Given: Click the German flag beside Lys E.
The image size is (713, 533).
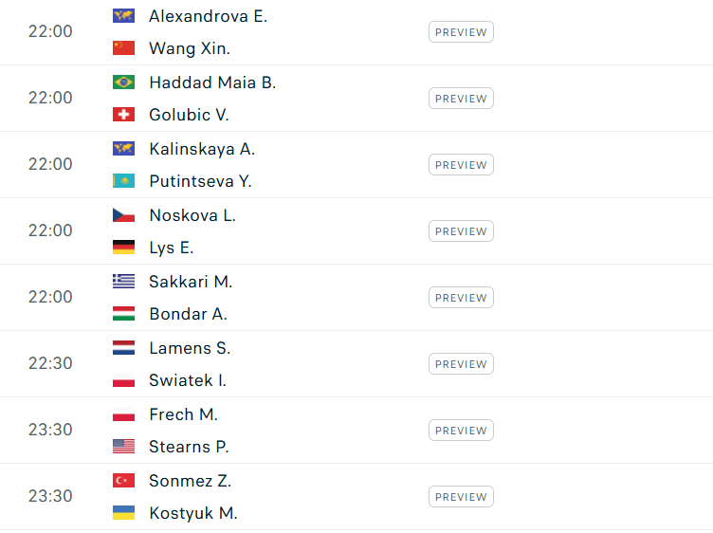Looking at the screenshot, I should click(123, 248).
